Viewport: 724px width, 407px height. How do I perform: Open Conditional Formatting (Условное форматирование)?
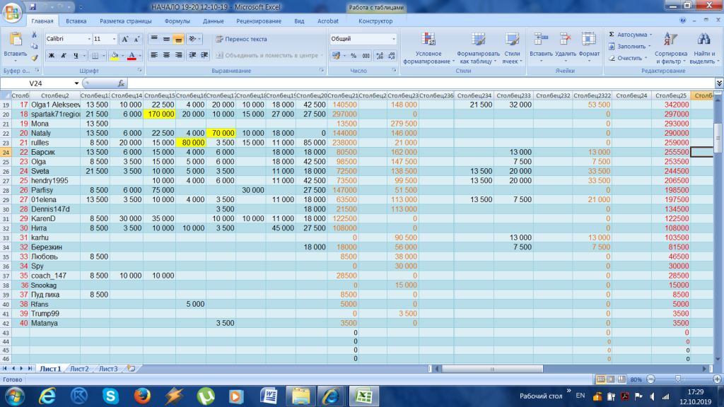click(428, 47)
